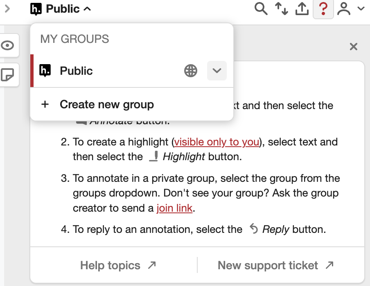
Task: Click the sort annotations icon
Action: pos(281,9)
